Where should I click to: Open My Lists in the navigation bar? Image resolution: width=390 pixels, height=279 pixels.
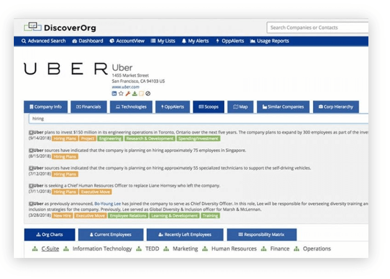pyautogui.click(x=163, y=41)
